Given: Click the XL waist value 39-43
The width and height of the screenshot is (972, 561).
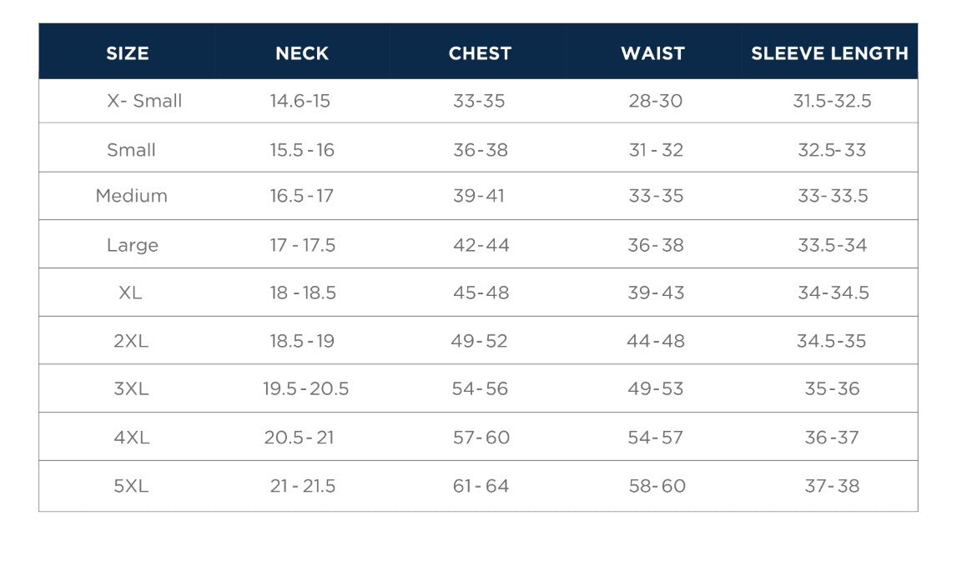Looking at the screenshot, I should pyautogui.click(x=656, y=293).
